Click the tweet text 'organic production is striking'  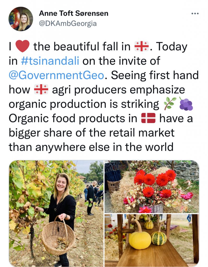(84, 104)
